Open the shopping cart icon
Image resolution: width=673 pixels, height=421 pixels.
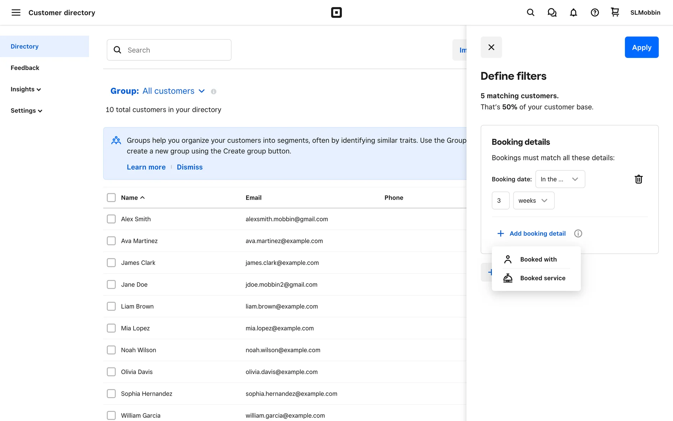[615, 13]
